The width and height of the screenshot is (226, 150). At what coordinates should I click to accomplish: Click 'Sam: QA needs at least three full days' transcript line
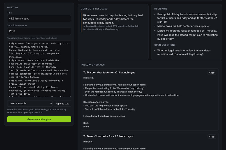point(38,74)
